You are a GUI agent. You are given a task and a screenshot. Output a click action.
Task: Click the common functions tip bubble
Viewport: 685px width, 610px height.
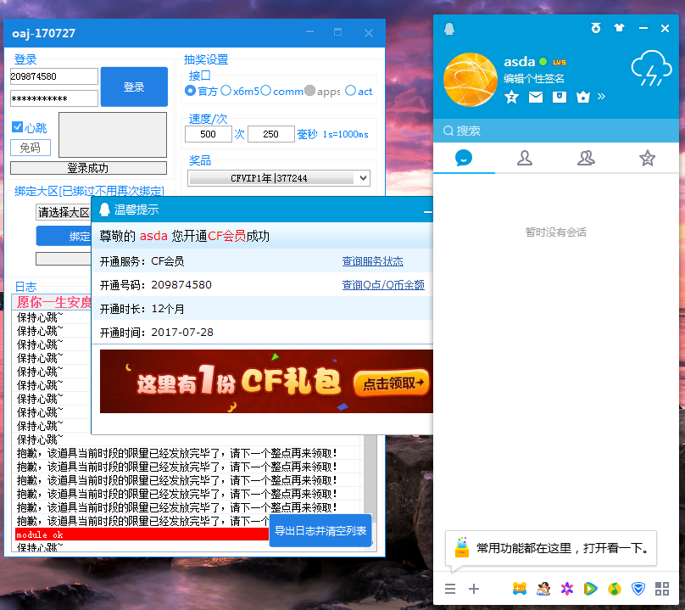coord(551,548)
